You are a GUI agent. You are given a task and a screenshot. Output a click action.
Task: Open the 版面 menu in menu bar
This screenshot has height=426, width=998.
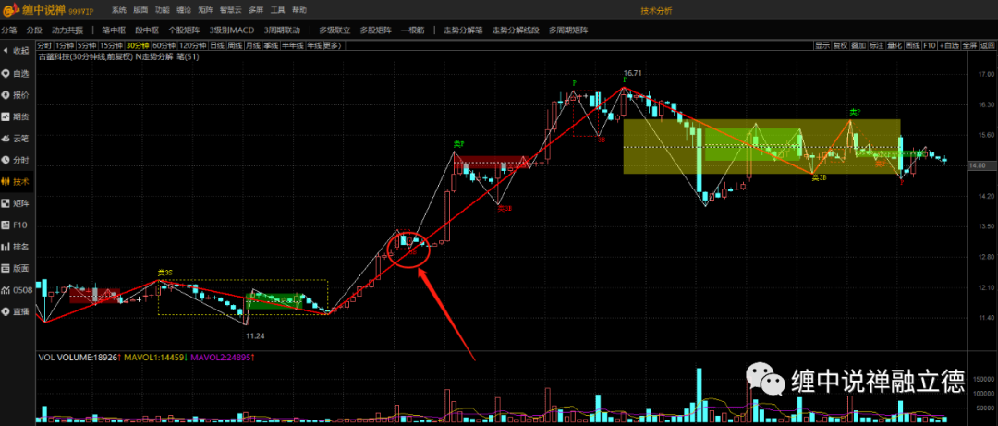[x=140, y=11]
